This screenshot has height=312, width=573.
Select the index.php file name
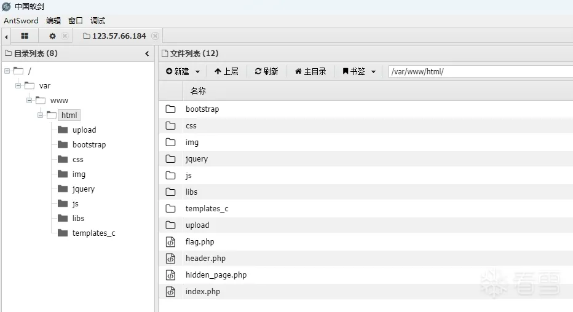[202, 292]
